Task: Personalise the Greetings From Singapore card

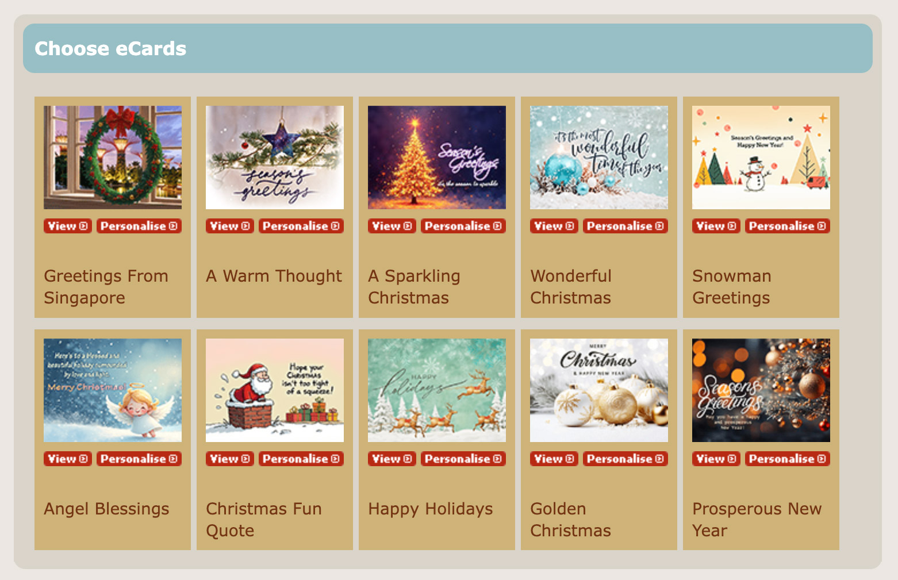Action: 139,226
